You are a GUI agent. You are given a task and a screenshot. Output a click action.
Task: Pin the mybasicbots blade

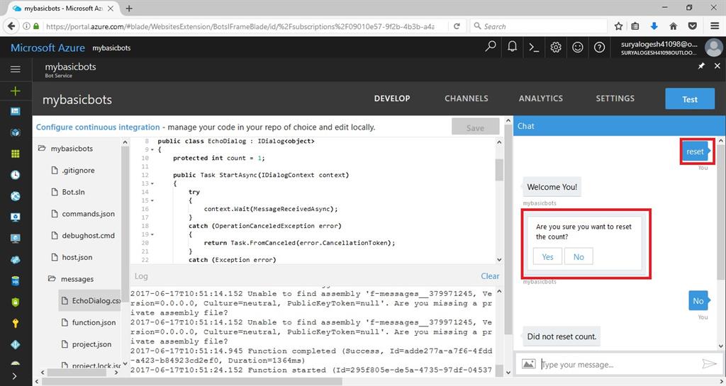(x=701, y=66)
